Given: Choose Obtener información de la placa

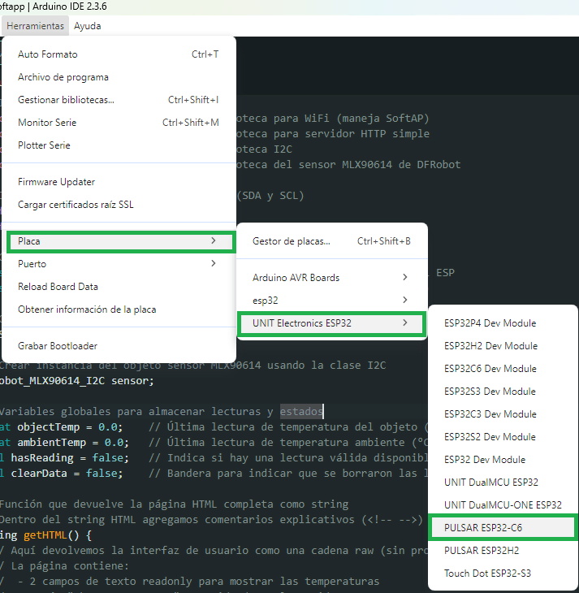Looking at the screenshot, I should coord(119,309).
